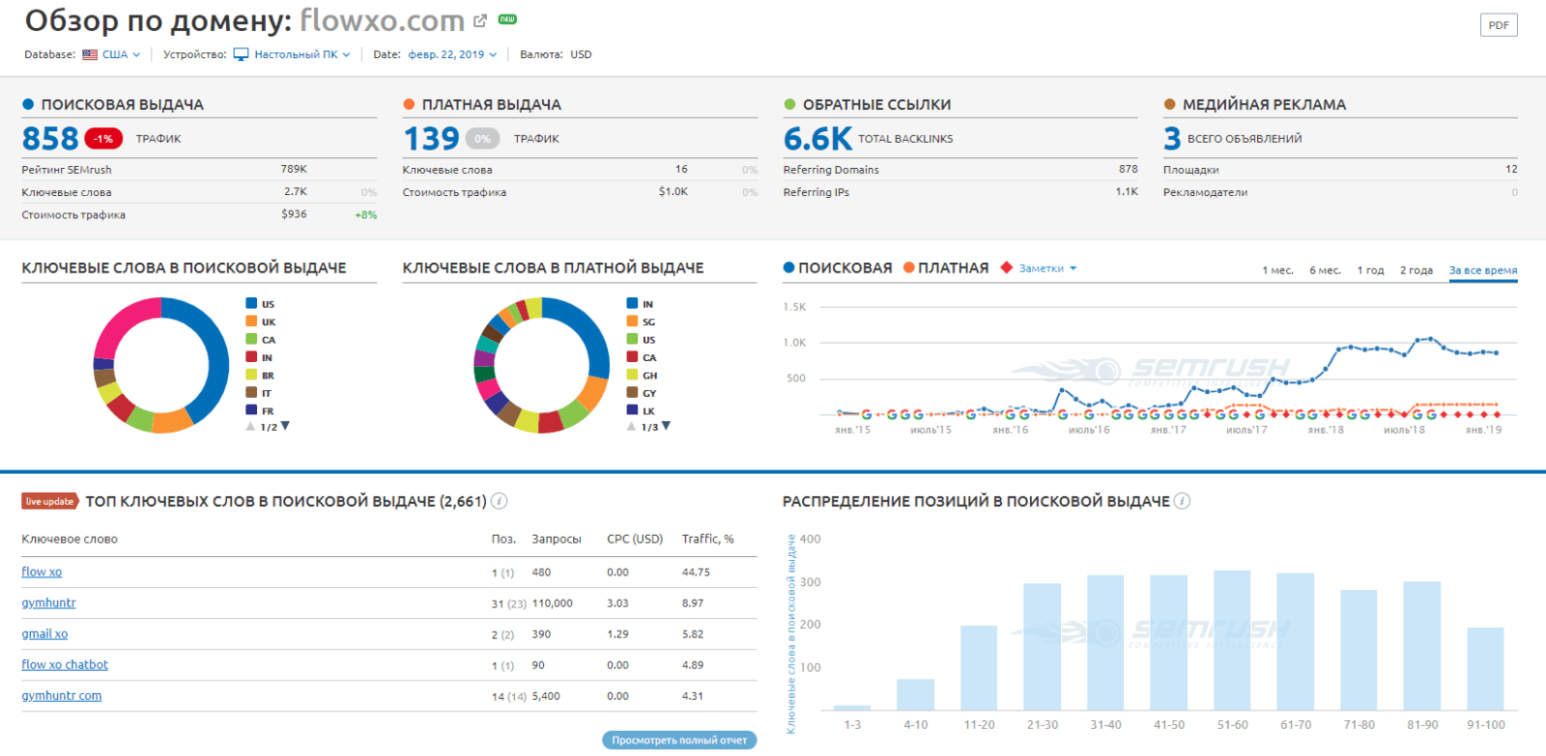Screen dimensions: 1546x756
Task: Toggle the ПОИСКОВАЯ series on trend chart
Action: [x=838, y=267]
